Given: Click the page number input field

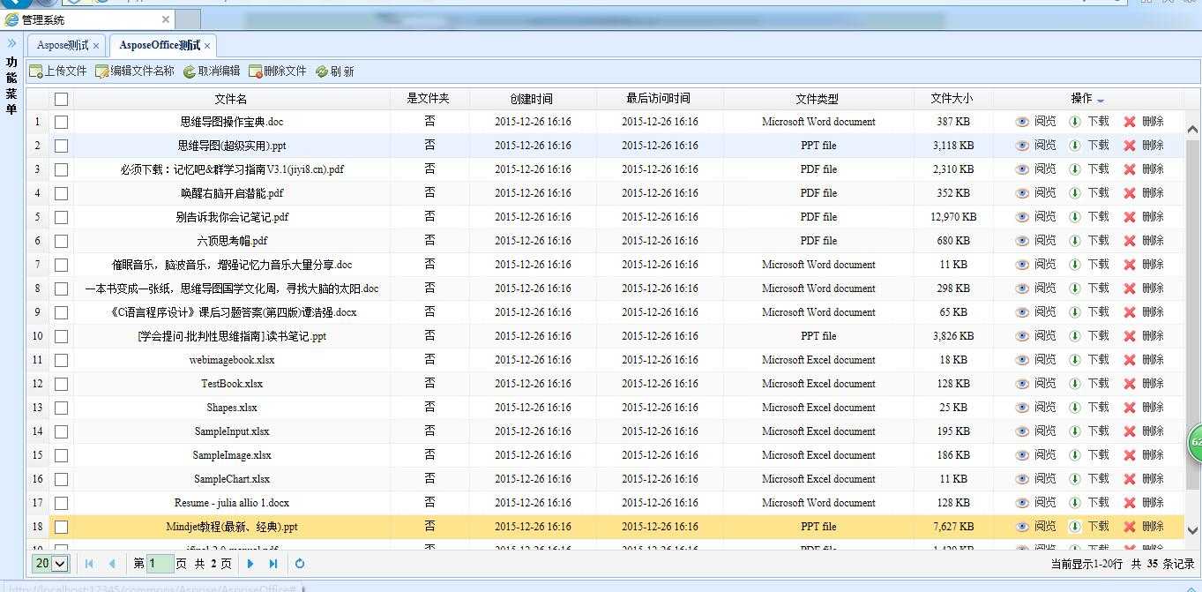Looking at the screenshot, I should point(160,563).
